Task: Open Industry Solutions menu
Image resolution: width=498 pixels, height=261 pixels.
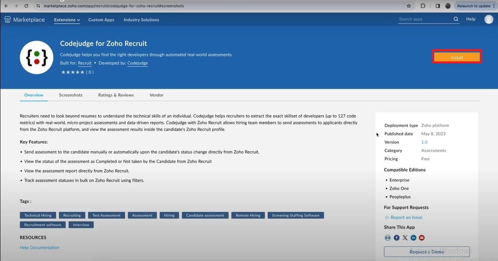Action: click(x=141, y=20)
